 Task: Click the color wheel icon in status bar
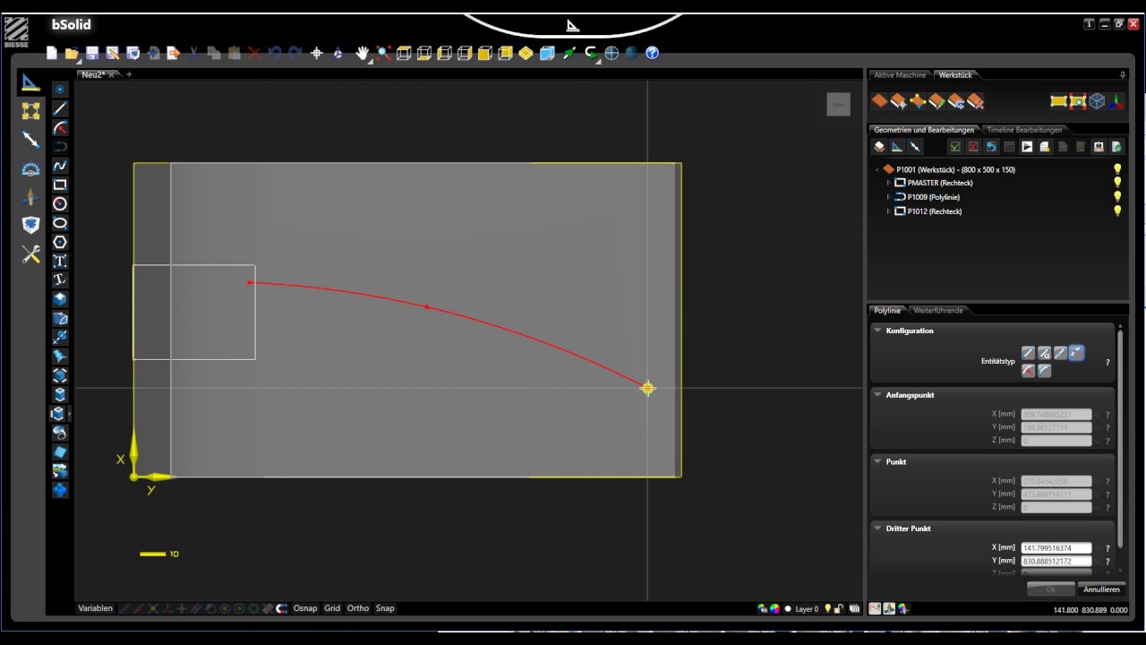(x=774, y=609)
